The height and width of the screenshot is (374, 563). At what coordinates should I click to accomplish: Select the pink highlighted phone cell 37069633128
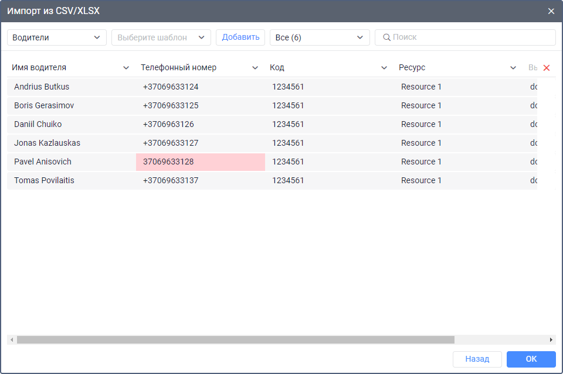[200, 162]
